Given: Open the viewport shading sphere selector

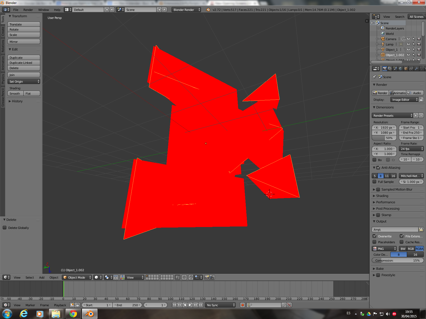Looking at the screenshot, I should (x=98, y=277).
